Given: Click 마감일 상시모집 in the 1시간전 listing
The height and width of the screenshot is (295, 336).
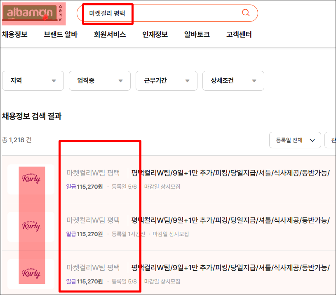Looking at the screenshot, I should tap(171, 234).
